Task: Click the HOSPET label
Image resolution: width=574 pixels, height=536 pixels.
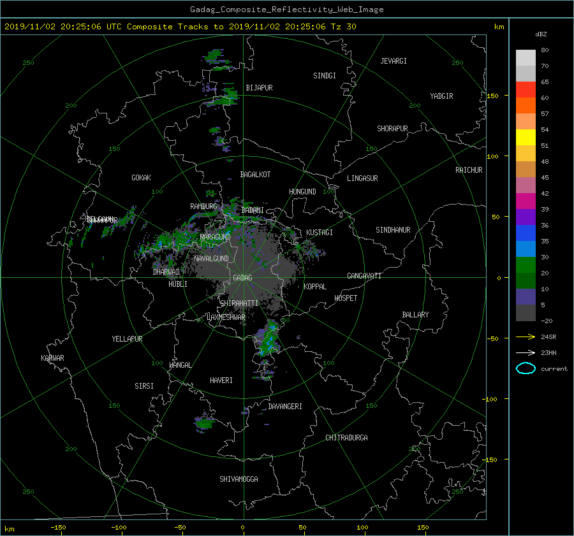Action: (x=346, y=298)
